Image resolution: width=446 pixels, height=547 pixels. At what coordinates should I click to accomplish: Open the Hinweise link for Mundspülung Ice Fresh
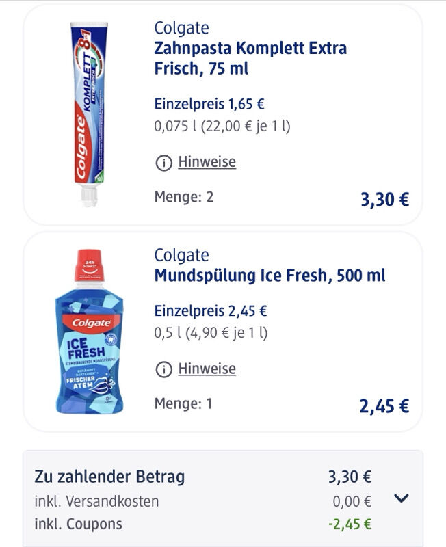tap(207, 369)
